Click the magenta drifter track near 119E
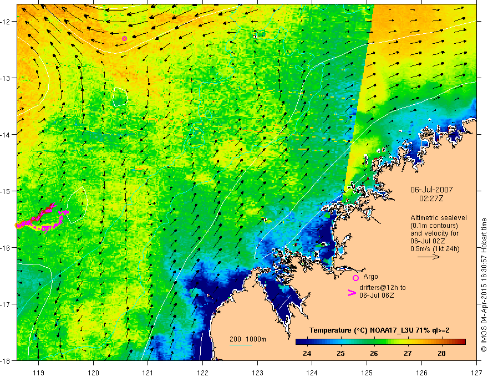488x377 pixels. tap(42, 218)
